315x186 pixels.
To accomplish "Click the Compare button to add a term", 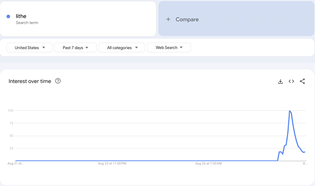I will [x=236, y=19].
